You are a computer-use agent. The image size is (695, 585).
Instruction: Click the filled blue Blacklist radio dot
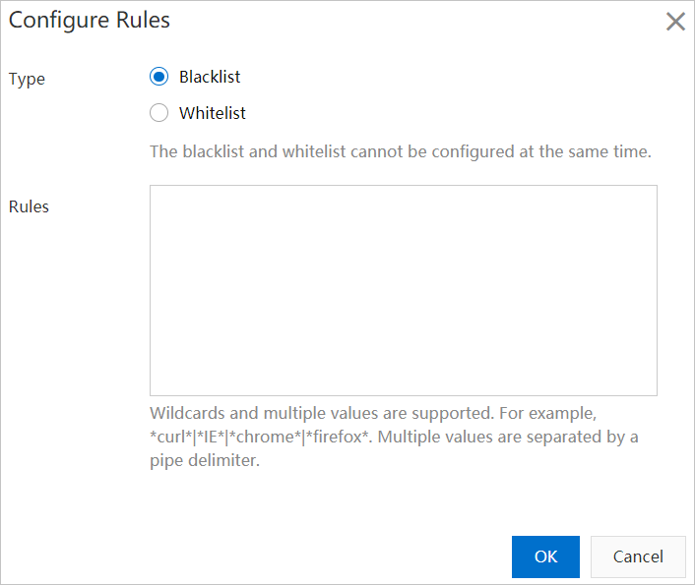pyautogui.click(x=158, y=77)
